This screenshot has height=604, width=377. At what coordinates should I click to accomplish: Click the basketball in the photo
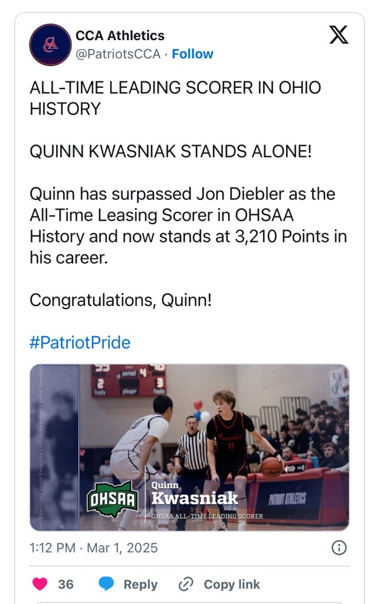[x=271, y=467]
